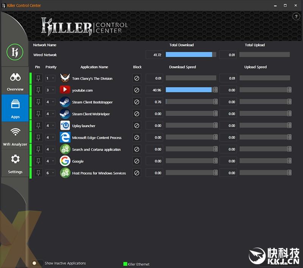Click the Uplay launcher app icon
This screenshot has height=268, width=303.
point(65,126)
